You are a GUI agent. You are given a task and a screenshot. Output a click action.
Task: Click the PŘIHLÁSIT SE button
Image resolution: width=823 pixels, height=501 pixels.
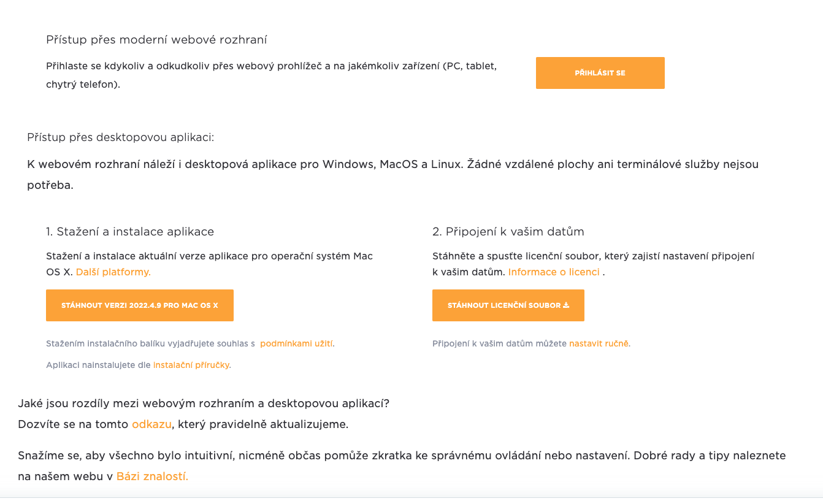[600, 73]
